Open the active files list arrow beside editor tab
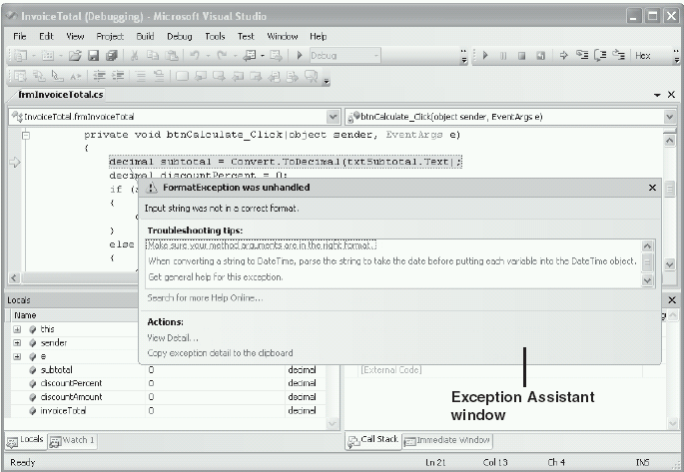The height and width of the screenshot is (472, 684). pyautogui.click(x=657, y=95)
